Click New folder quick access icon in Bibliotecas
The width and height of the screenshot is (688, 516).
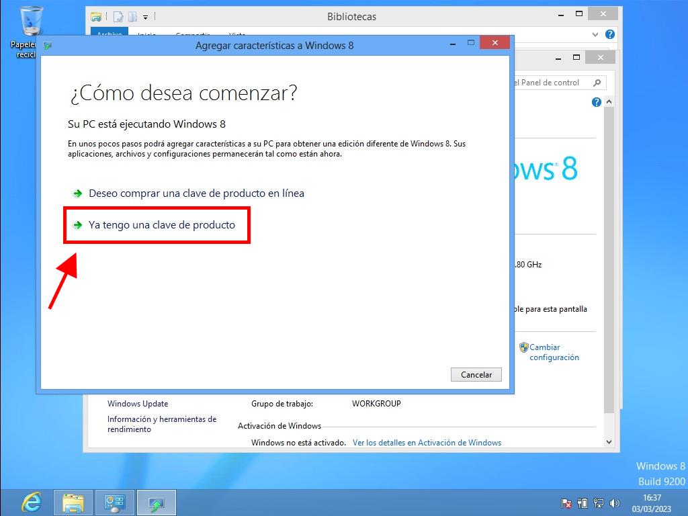point(132,17)
